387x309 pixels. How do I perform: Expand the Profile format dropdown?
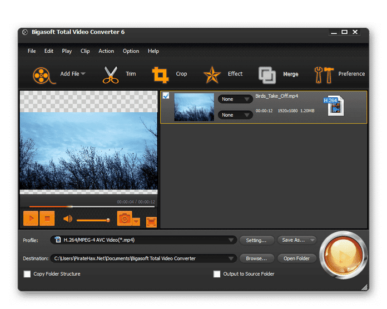(231, 240)
